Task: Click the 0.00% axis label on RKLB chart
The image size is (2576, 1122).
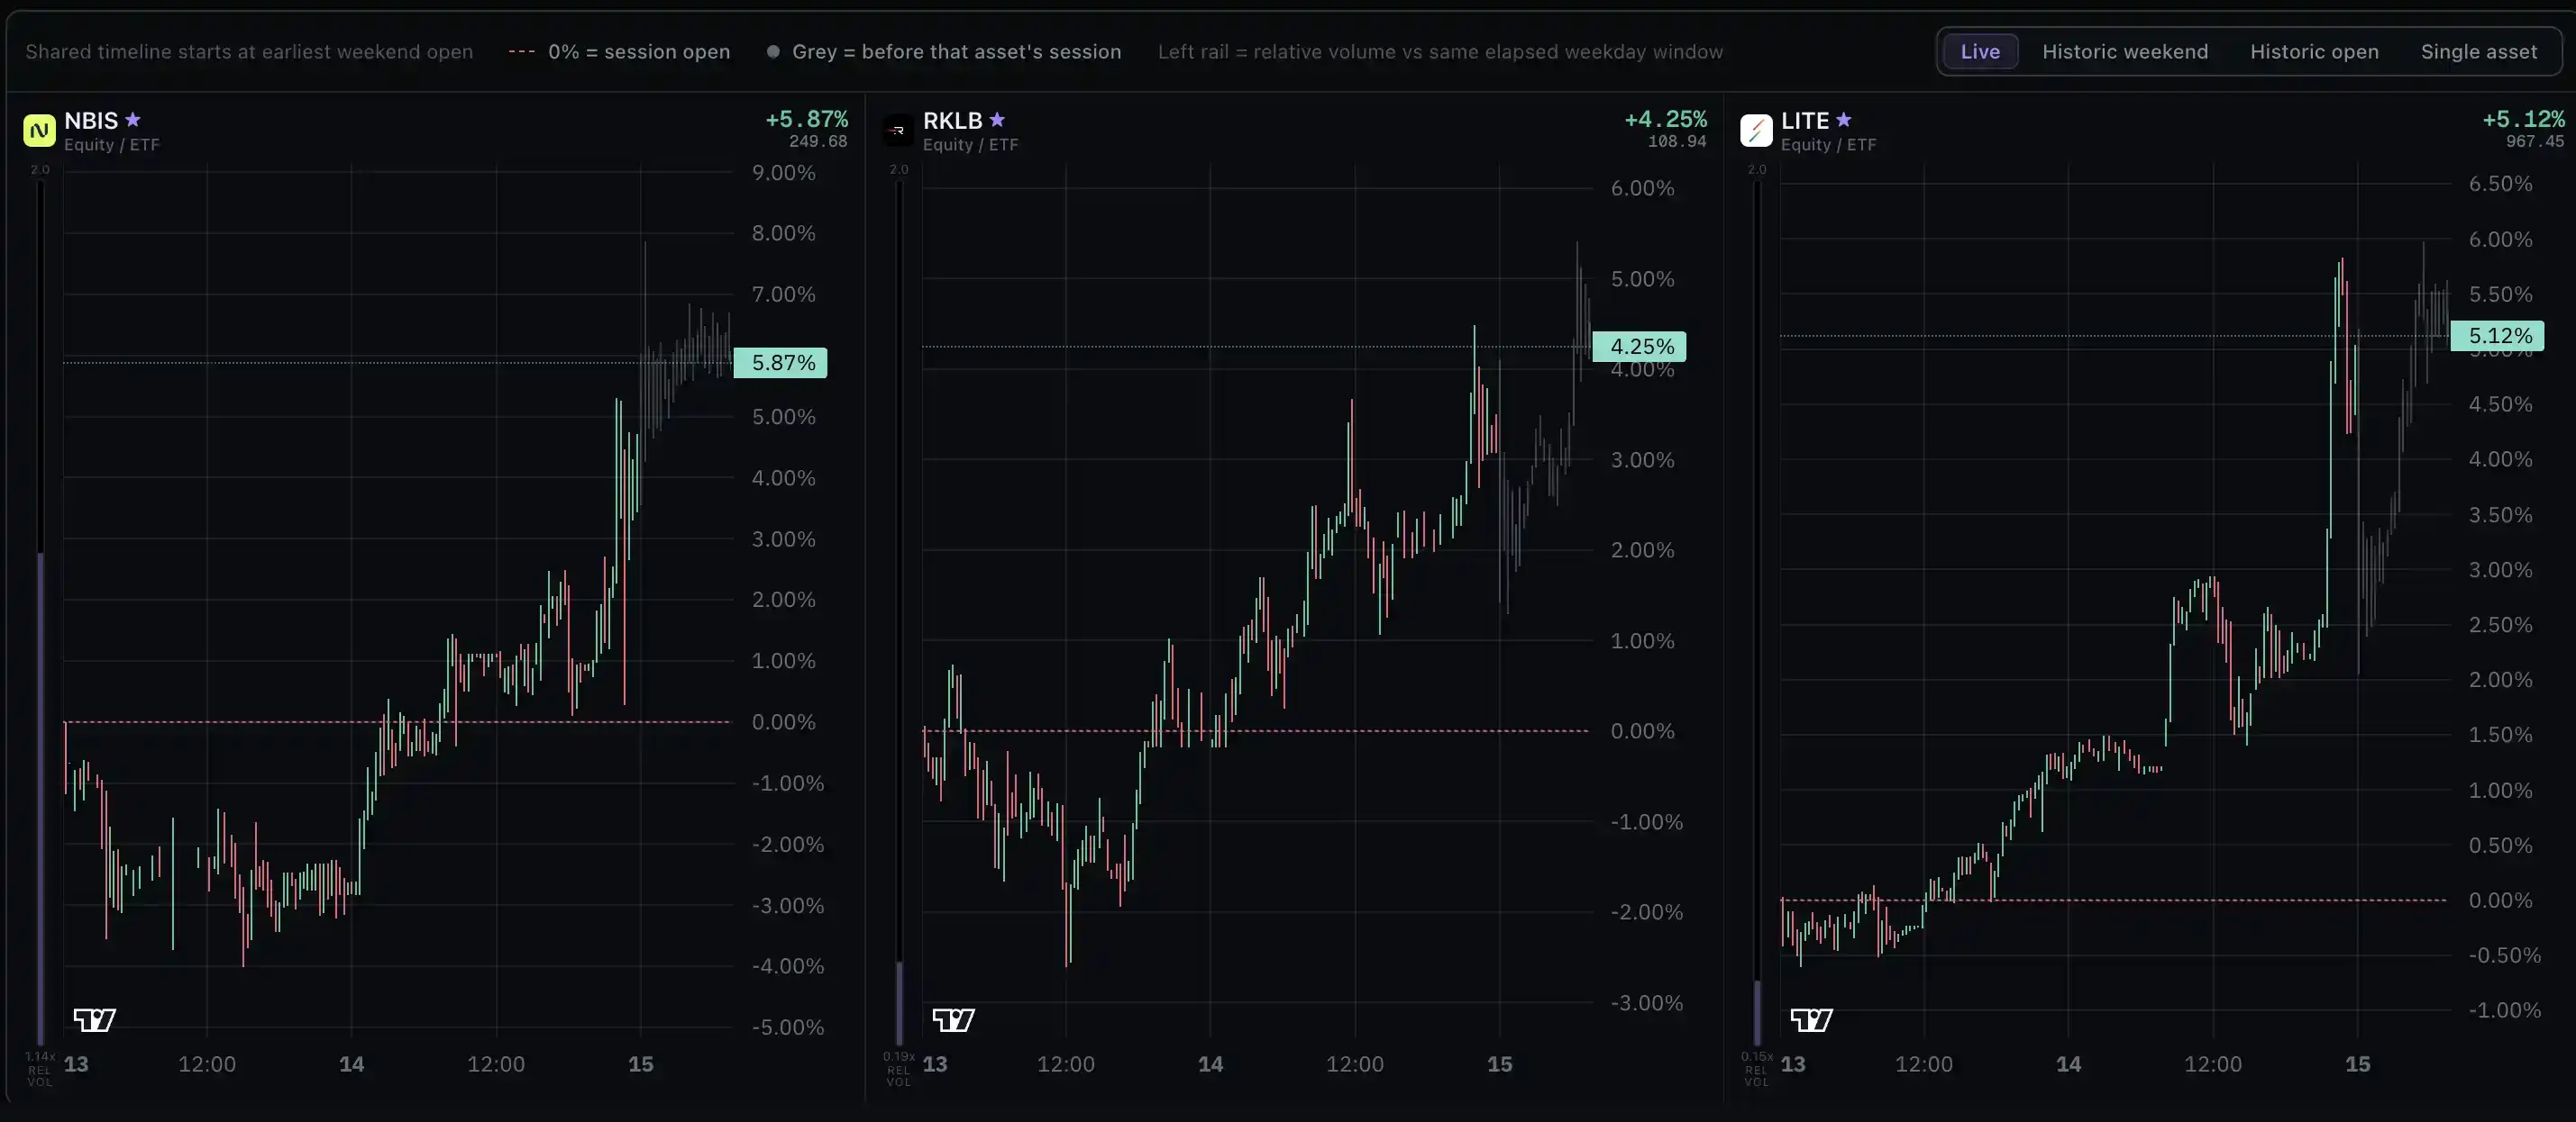Action: pyautogui.click(x=1642, y=731)
